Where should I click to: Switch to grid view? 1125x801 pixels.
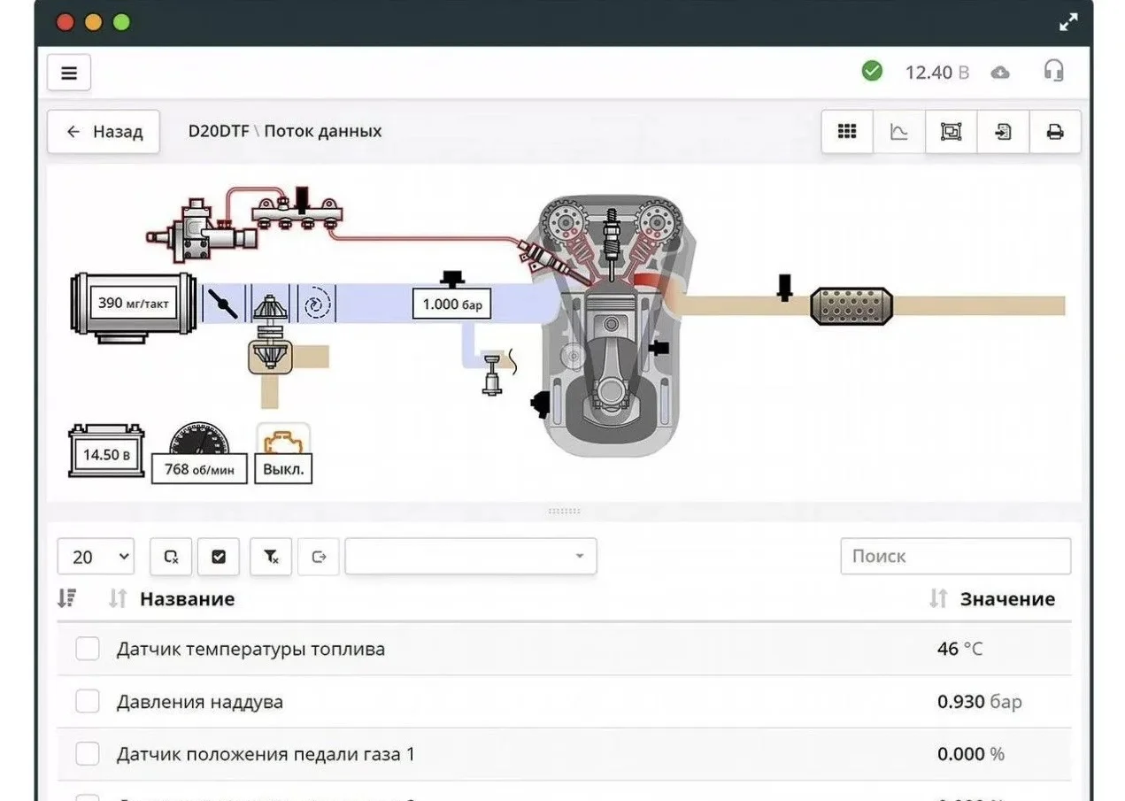(847, 132)
